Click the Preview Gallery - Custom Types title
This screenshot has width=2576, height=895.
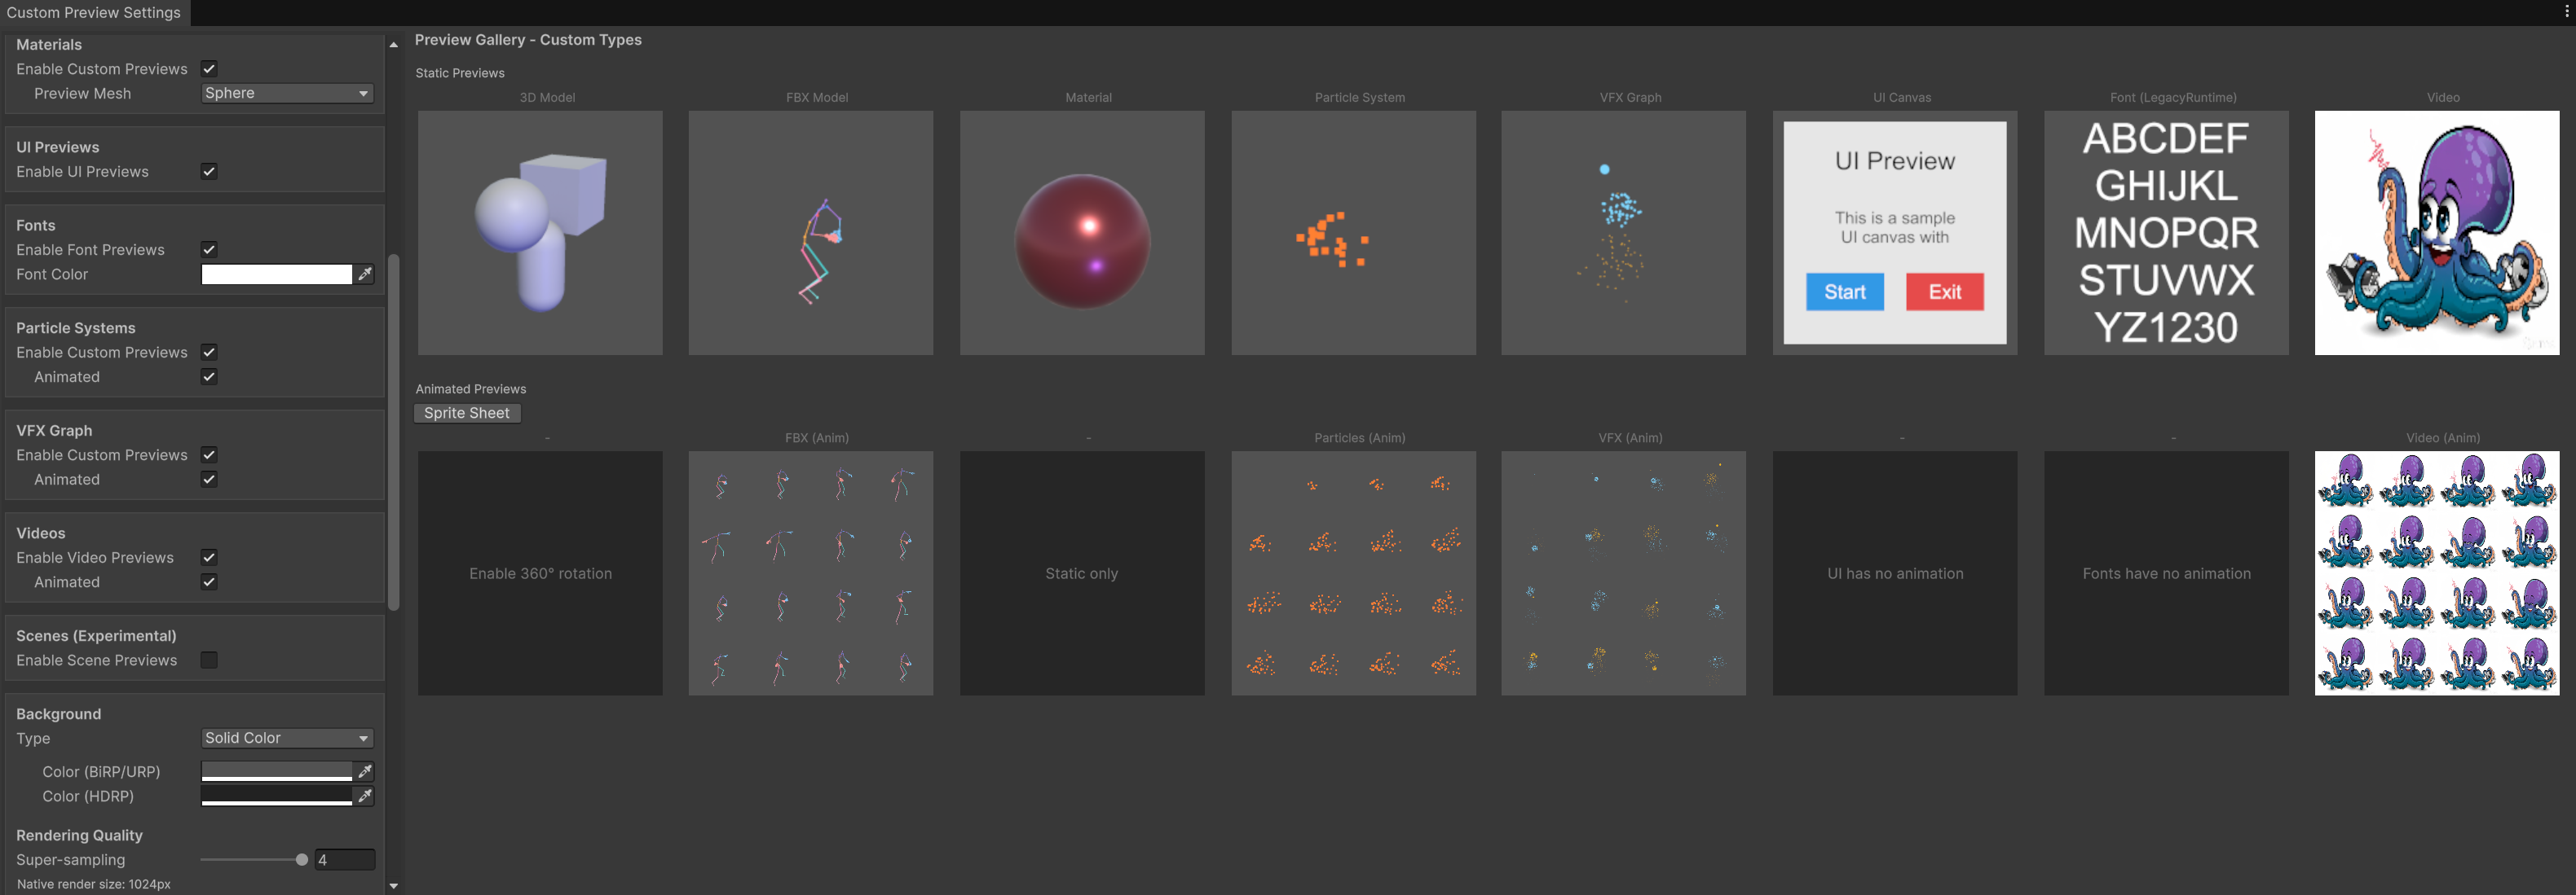pos(528,40)
